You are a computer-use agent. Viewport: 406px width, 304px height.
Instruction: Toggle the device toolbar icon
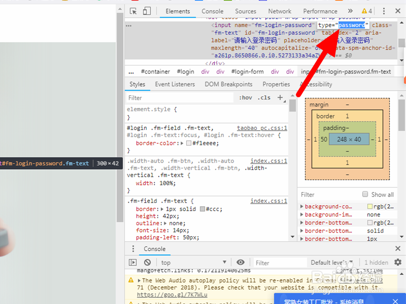click(x=147, y=11)
